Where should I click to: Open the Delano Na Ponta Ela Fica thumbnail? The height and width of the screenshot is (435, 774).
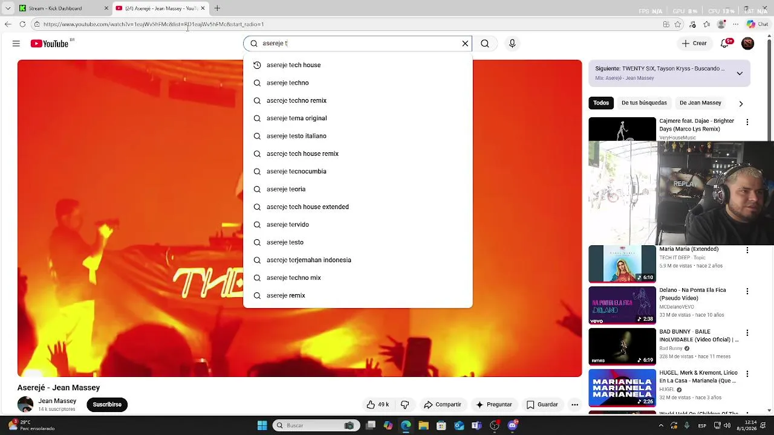click(622, 305)
